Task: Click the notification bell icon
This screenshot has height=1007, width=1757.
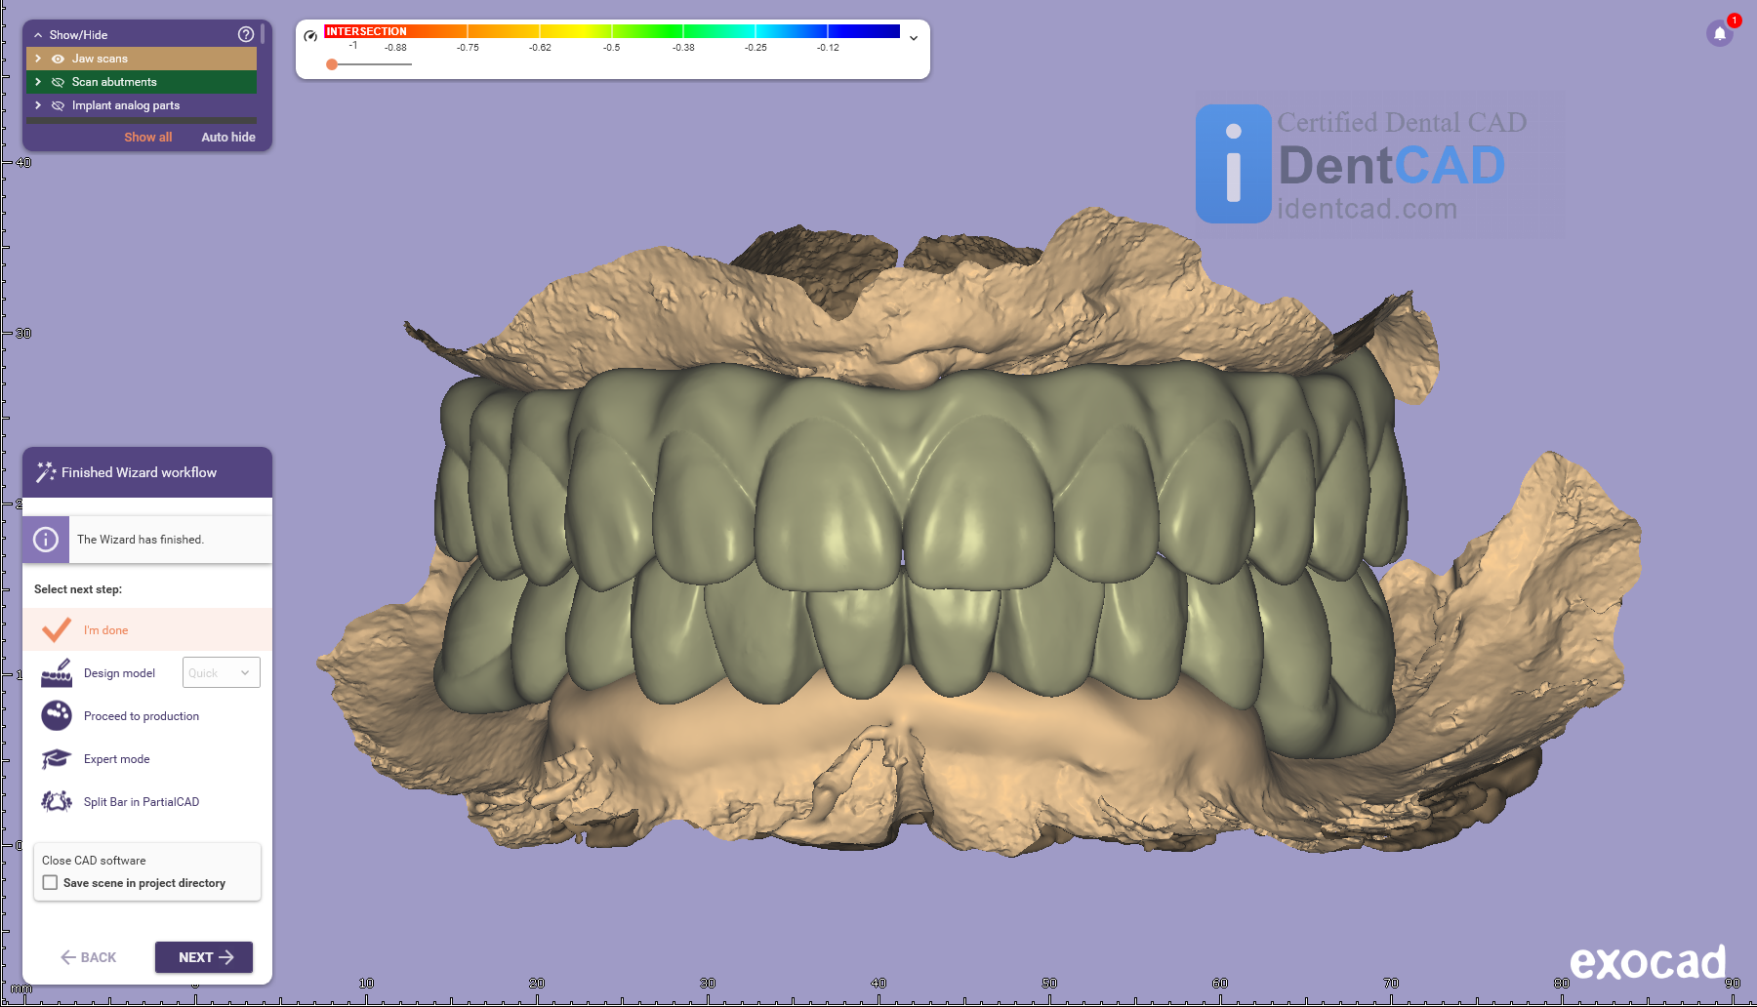Action: click(x=1720, y=34)
